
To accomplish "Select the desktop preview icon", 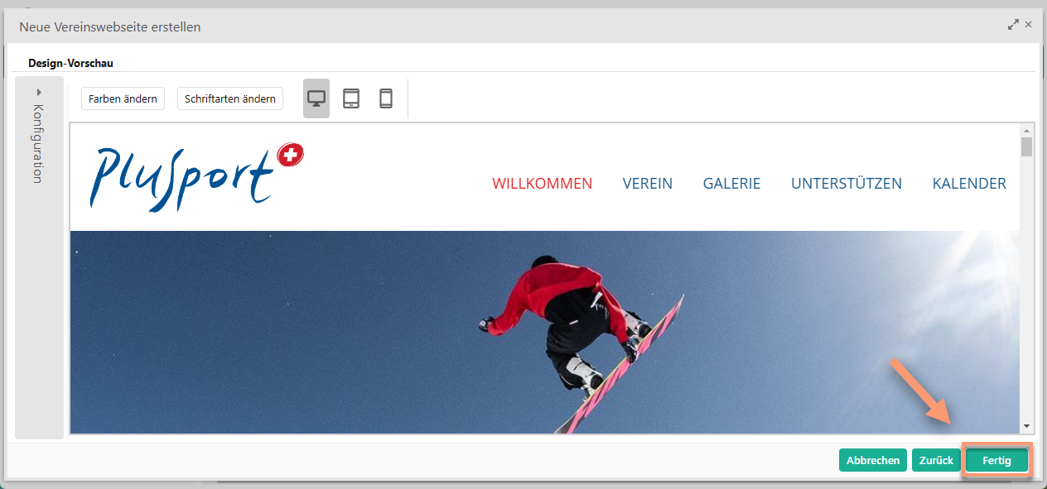I will [x=316, y=98].
